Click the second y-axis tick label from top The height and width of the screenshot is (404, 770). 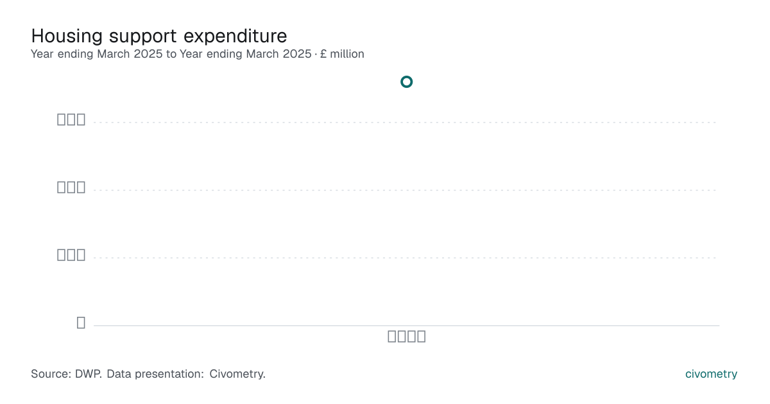tap(71, 187)
